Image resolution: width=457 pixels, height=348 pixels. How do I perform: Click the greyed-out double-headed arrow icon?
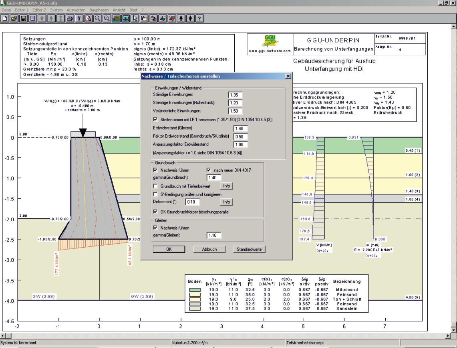pos(60,19)
